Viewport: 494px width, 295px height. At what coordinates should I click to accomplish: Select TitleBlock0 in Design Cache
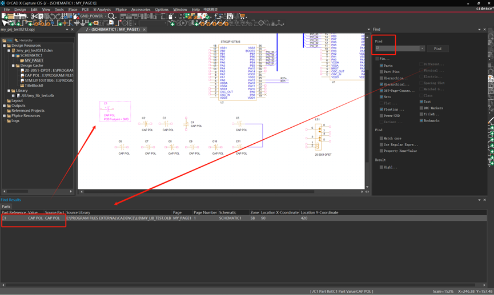34,86
